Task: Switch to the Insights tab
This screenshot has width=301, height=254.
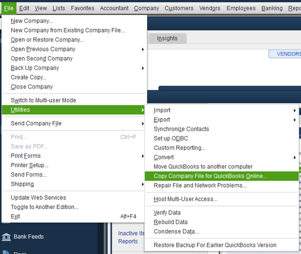Action: tap(167, 38)
